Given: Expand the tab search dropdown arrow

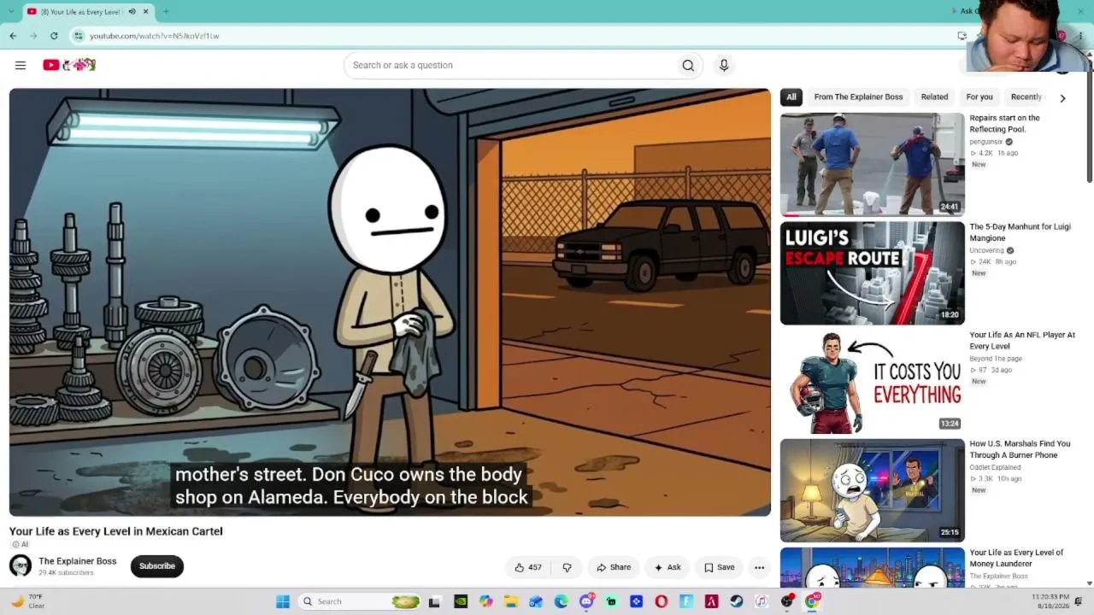Looking at the screenshot, I should [10, 12].
